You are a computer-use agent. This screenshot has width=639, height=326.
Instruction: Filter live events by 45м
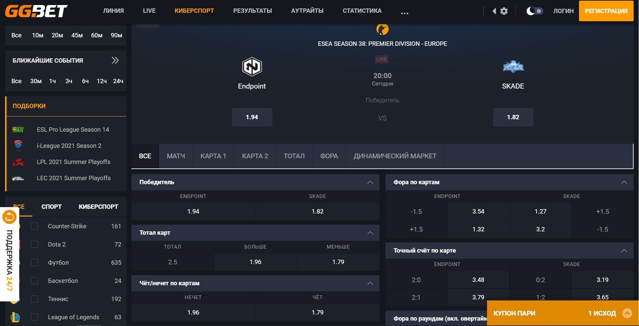[77, 35]
